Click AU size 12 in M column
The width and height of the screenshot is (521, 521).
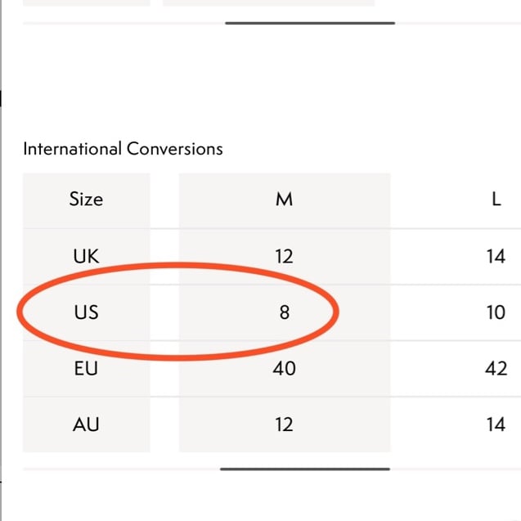284,424
